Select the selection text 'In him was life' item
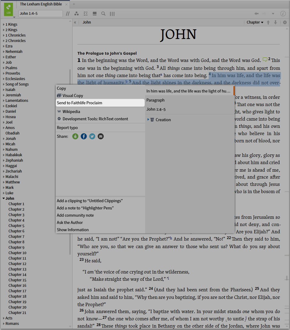 coord(190,91)
